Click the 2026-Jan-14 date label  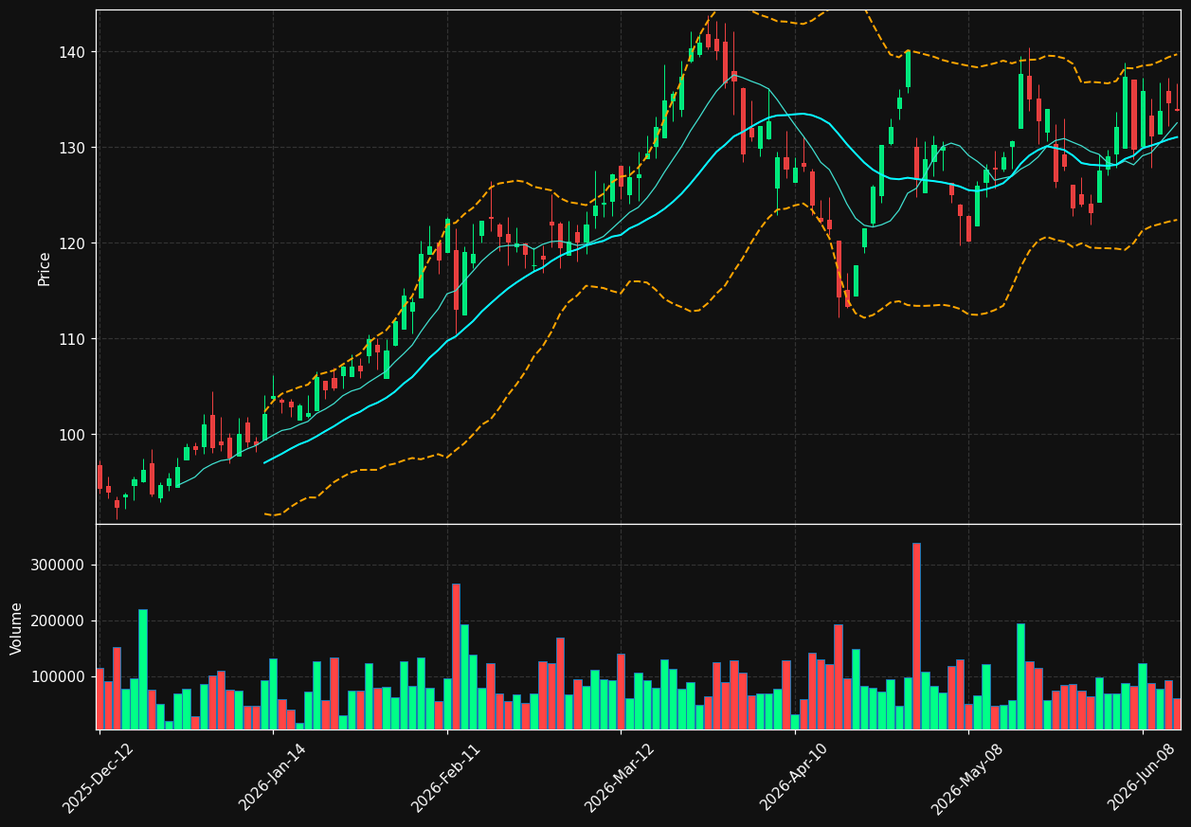[273, 778]
